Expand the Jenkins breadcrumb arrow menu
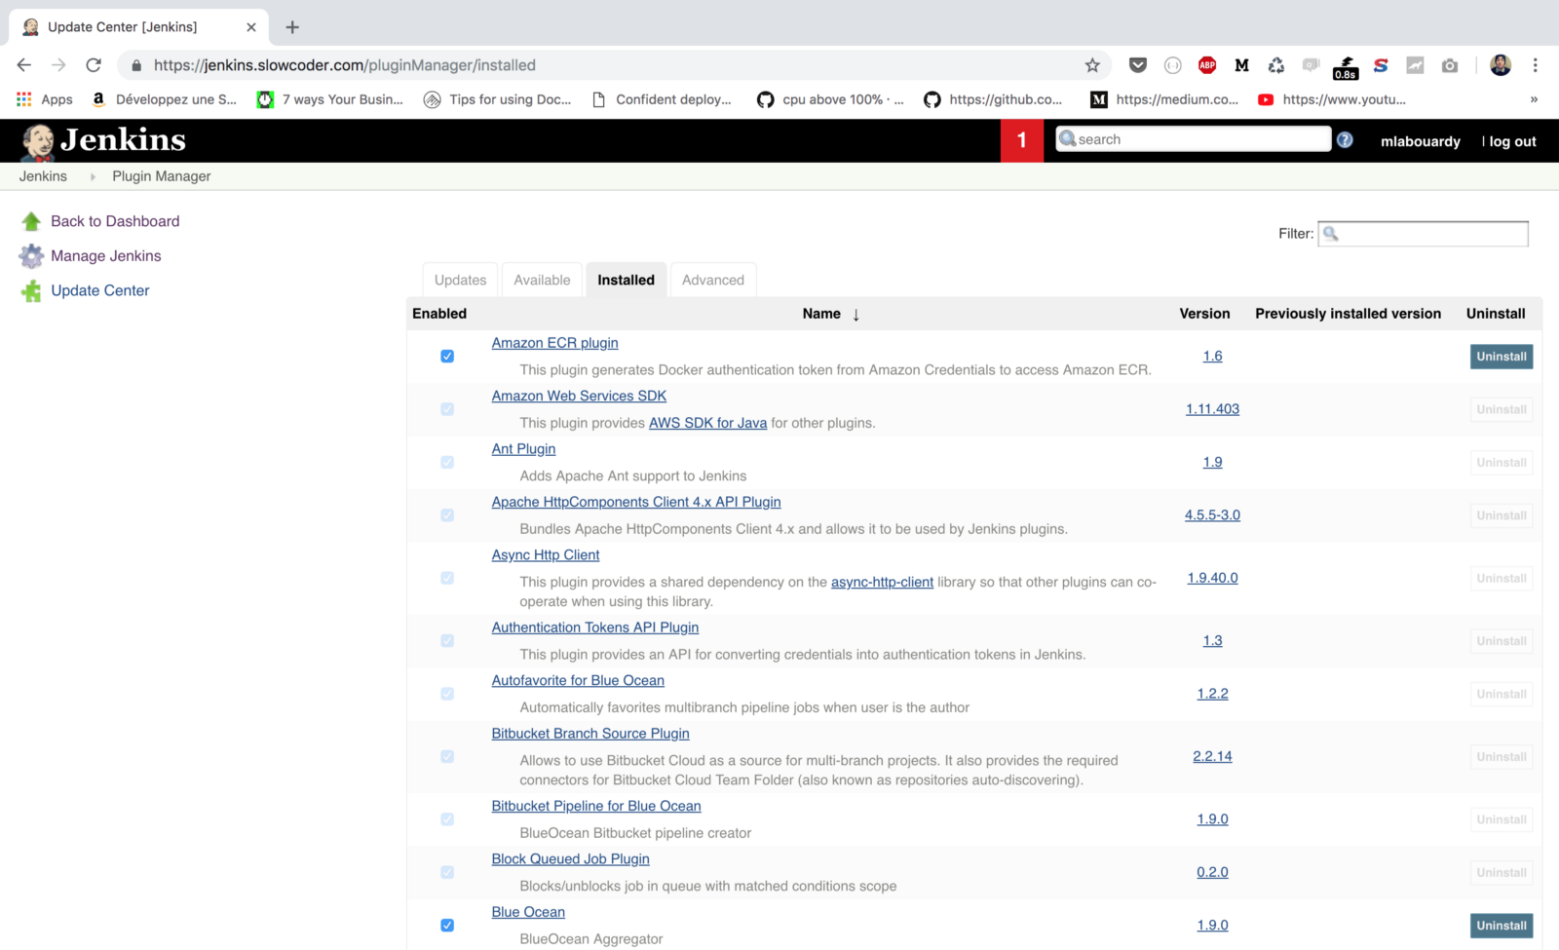1559x950 pixels. [93, 176]
